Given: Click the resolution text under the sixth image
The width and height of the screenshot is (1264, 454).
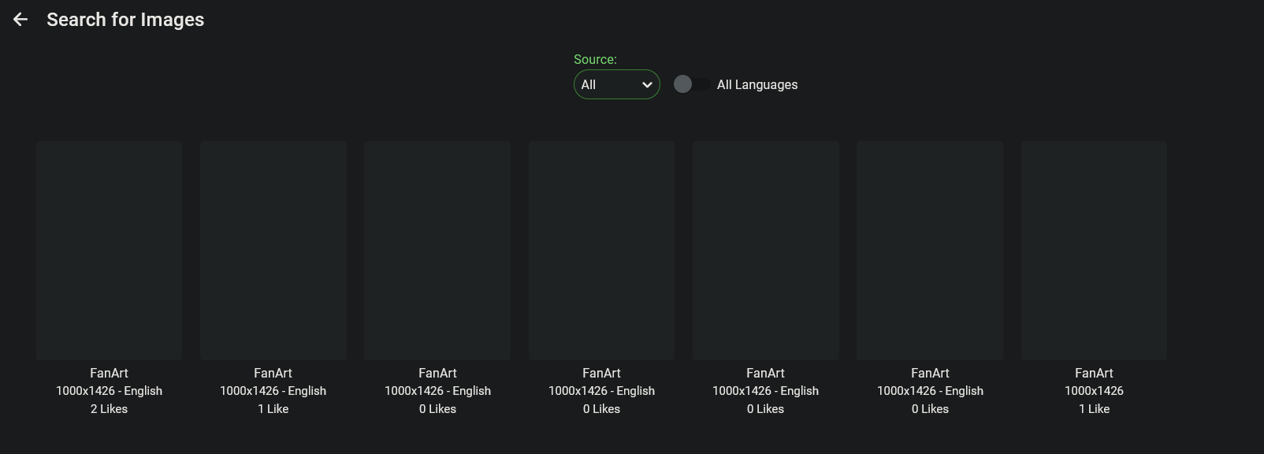Looking at the screenshot, I should 930,391.
